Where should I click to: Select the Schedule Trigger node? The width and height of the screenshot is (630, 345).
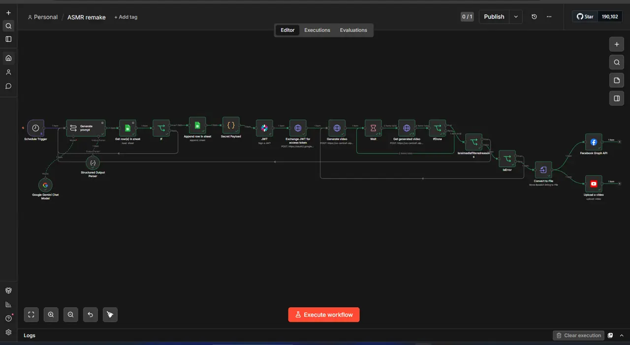click(x=35, y=128)
